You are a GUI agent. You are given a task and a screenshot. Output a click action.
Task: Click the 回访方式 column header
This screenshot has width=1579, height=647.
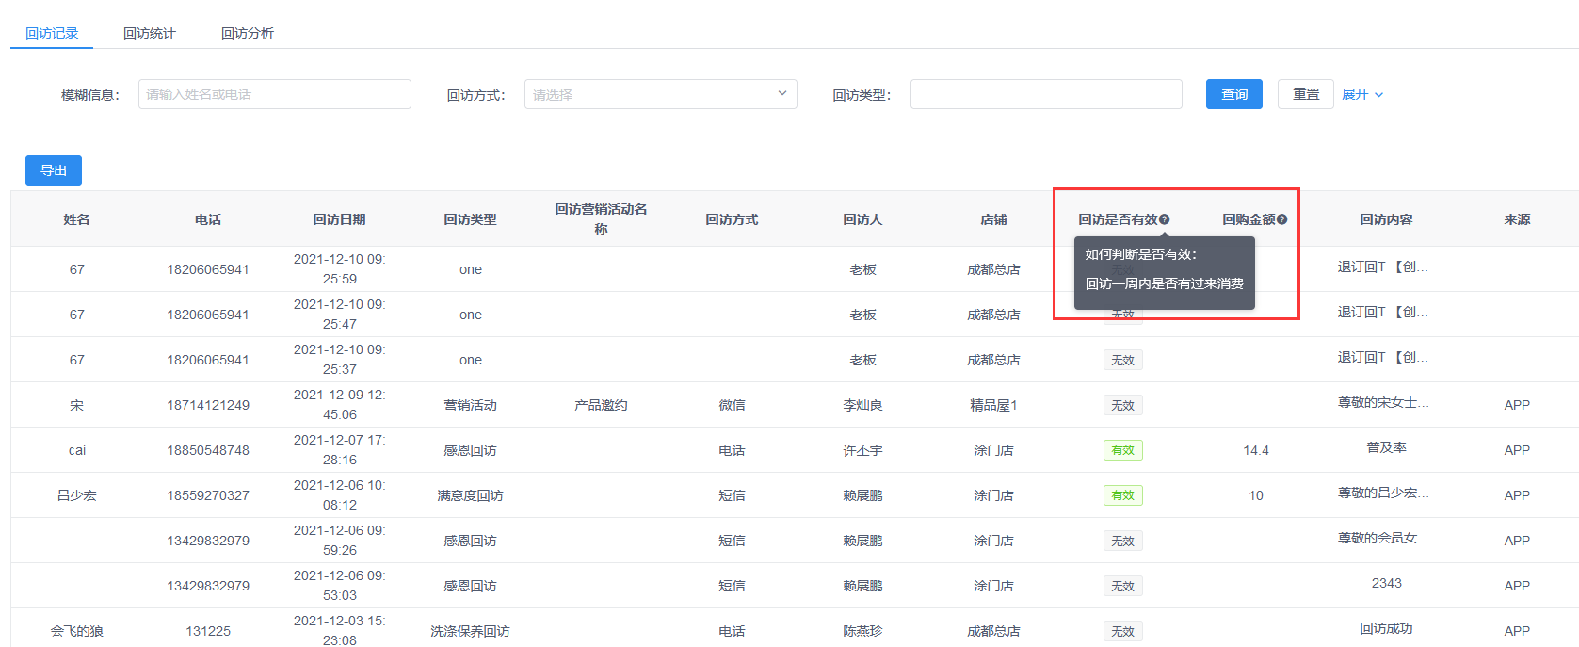(732, 219)
